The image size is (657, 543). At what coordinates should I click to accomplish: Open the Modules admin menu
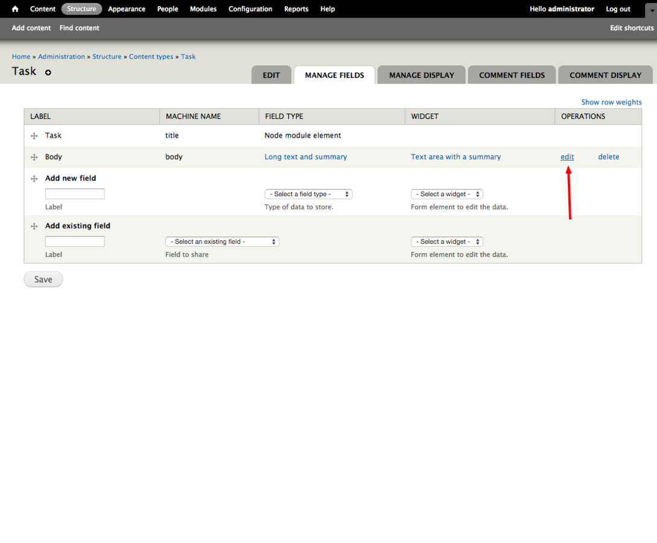coord(203,9)
